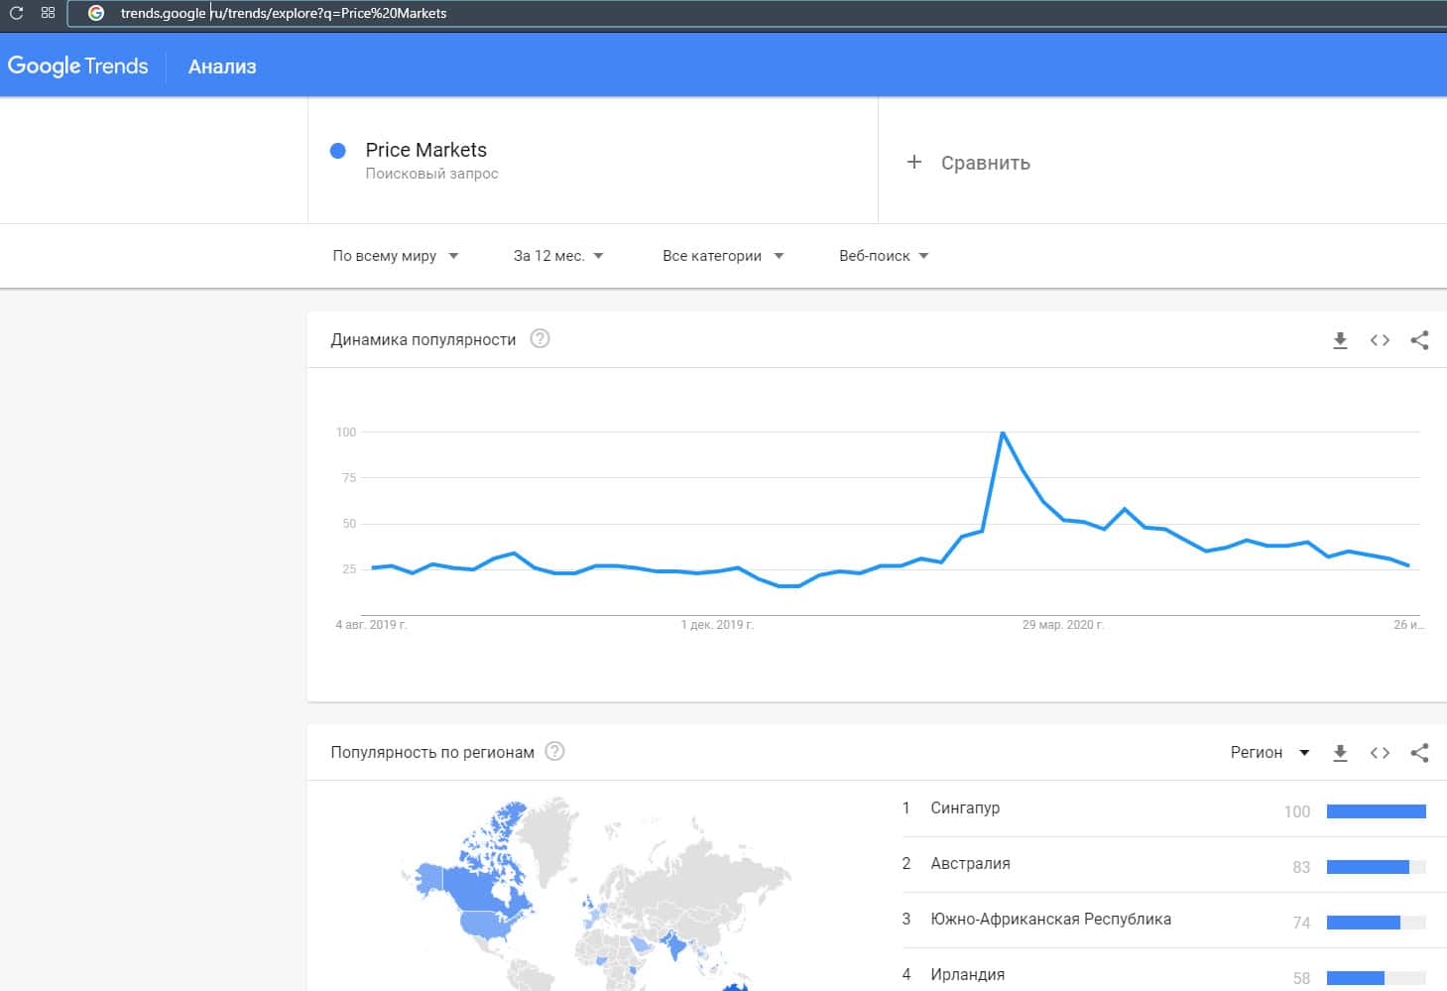Viewport: 1447px width, 991px height.
Task: Share the Популярность по регионам card
Action: (x=1419, y=753)
